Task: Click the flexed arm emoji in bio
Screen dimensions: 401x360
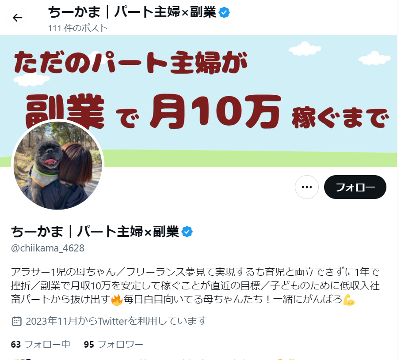Action: pos(349,300)
